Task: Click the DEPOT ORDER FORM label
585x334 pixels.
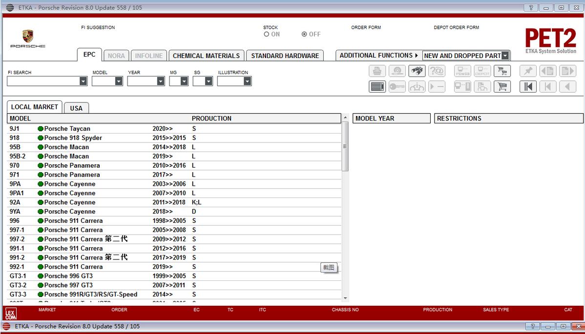Action: pos(456,28)
